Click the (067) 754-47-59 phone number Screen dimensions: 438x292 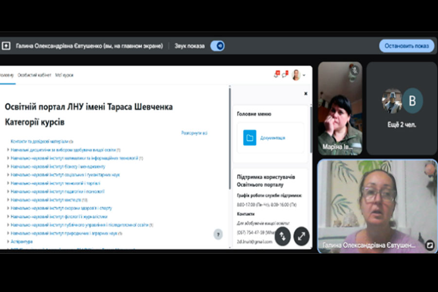click(251, 233)
